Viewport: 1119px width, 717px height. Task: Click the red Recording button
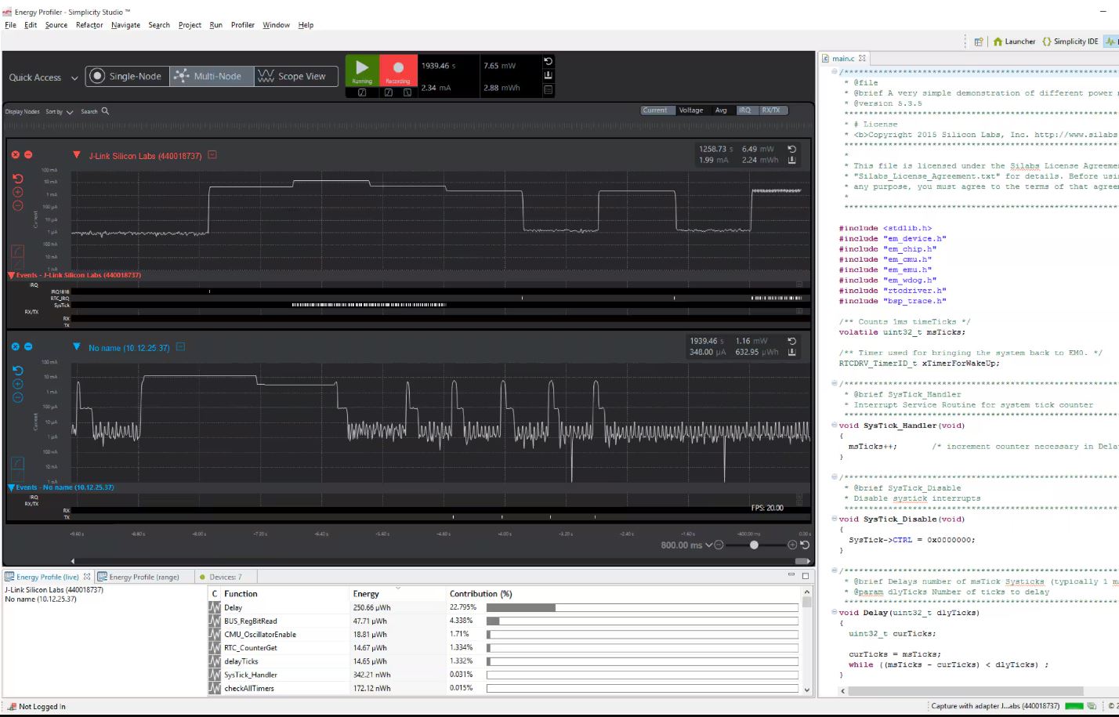pyautogui.click(x=398, y=70)
